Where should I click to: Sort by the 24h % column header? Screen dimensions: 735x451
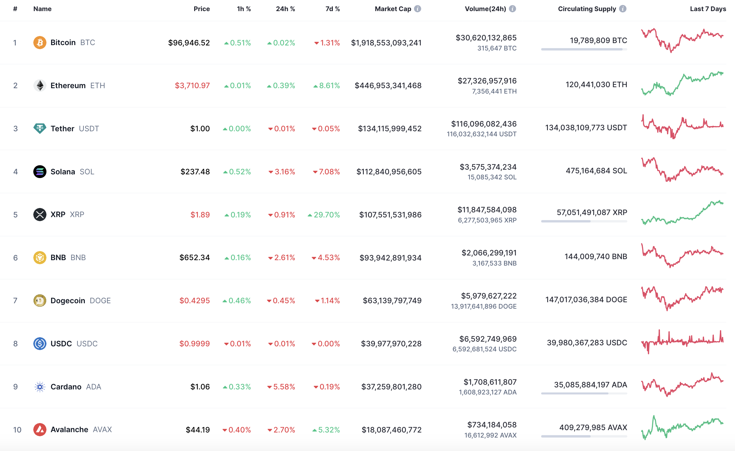[285, 9]
